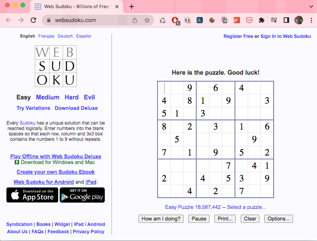317x241 pixels.
Task: Open the Extensions puzzle piece icon
Action: pyautogui.click(x=262, y=20)
